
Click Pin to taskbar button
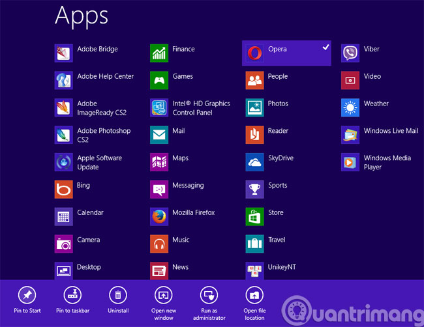[72, 300]
